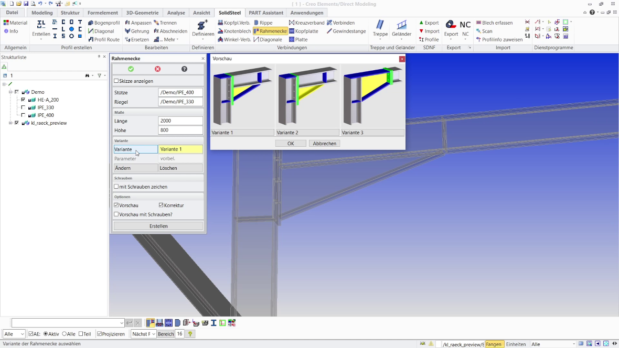Screen dimensions: 619x348
Task: Open the Anpassen edit tool
Action: 138,23
